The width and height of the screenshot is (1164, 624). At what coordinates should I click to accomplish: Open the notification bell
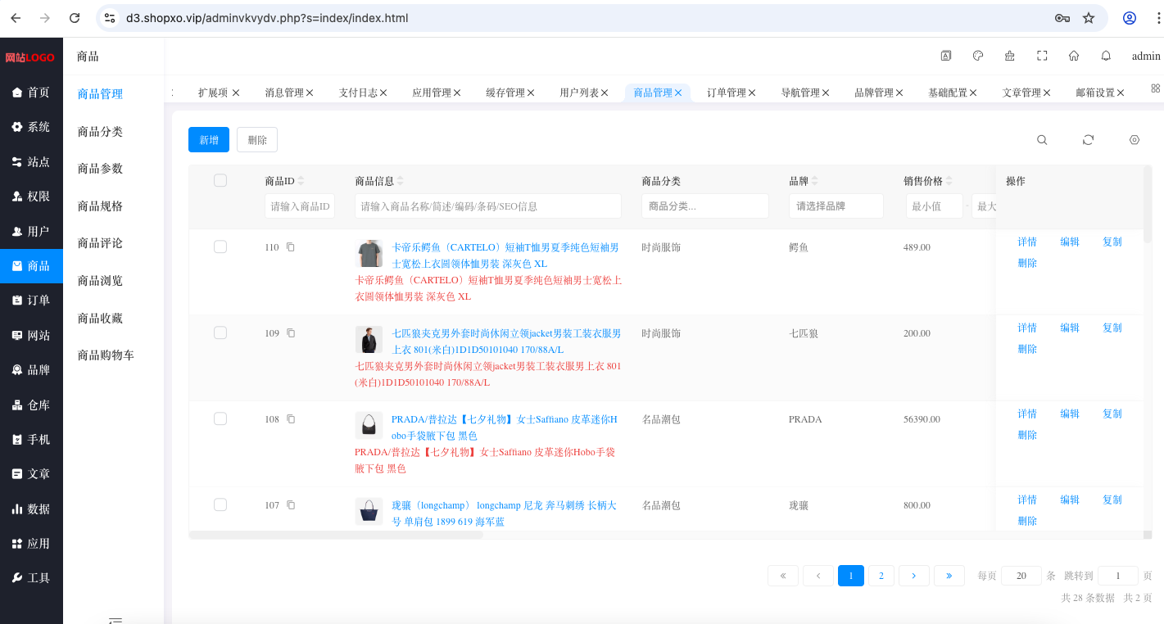click(1106, 56)
